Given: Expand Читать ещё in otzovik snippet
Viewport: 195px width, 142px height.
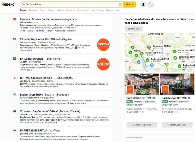Looking at the screenshot, I should [x=51, y=123].
